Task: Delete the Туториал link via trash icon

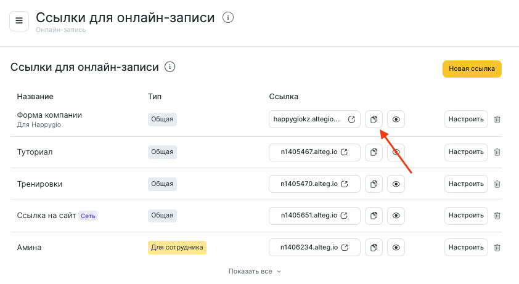Action: click(x=497, y=152)
